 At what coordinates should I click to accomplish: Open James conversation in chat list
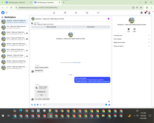tap(14, 39)
